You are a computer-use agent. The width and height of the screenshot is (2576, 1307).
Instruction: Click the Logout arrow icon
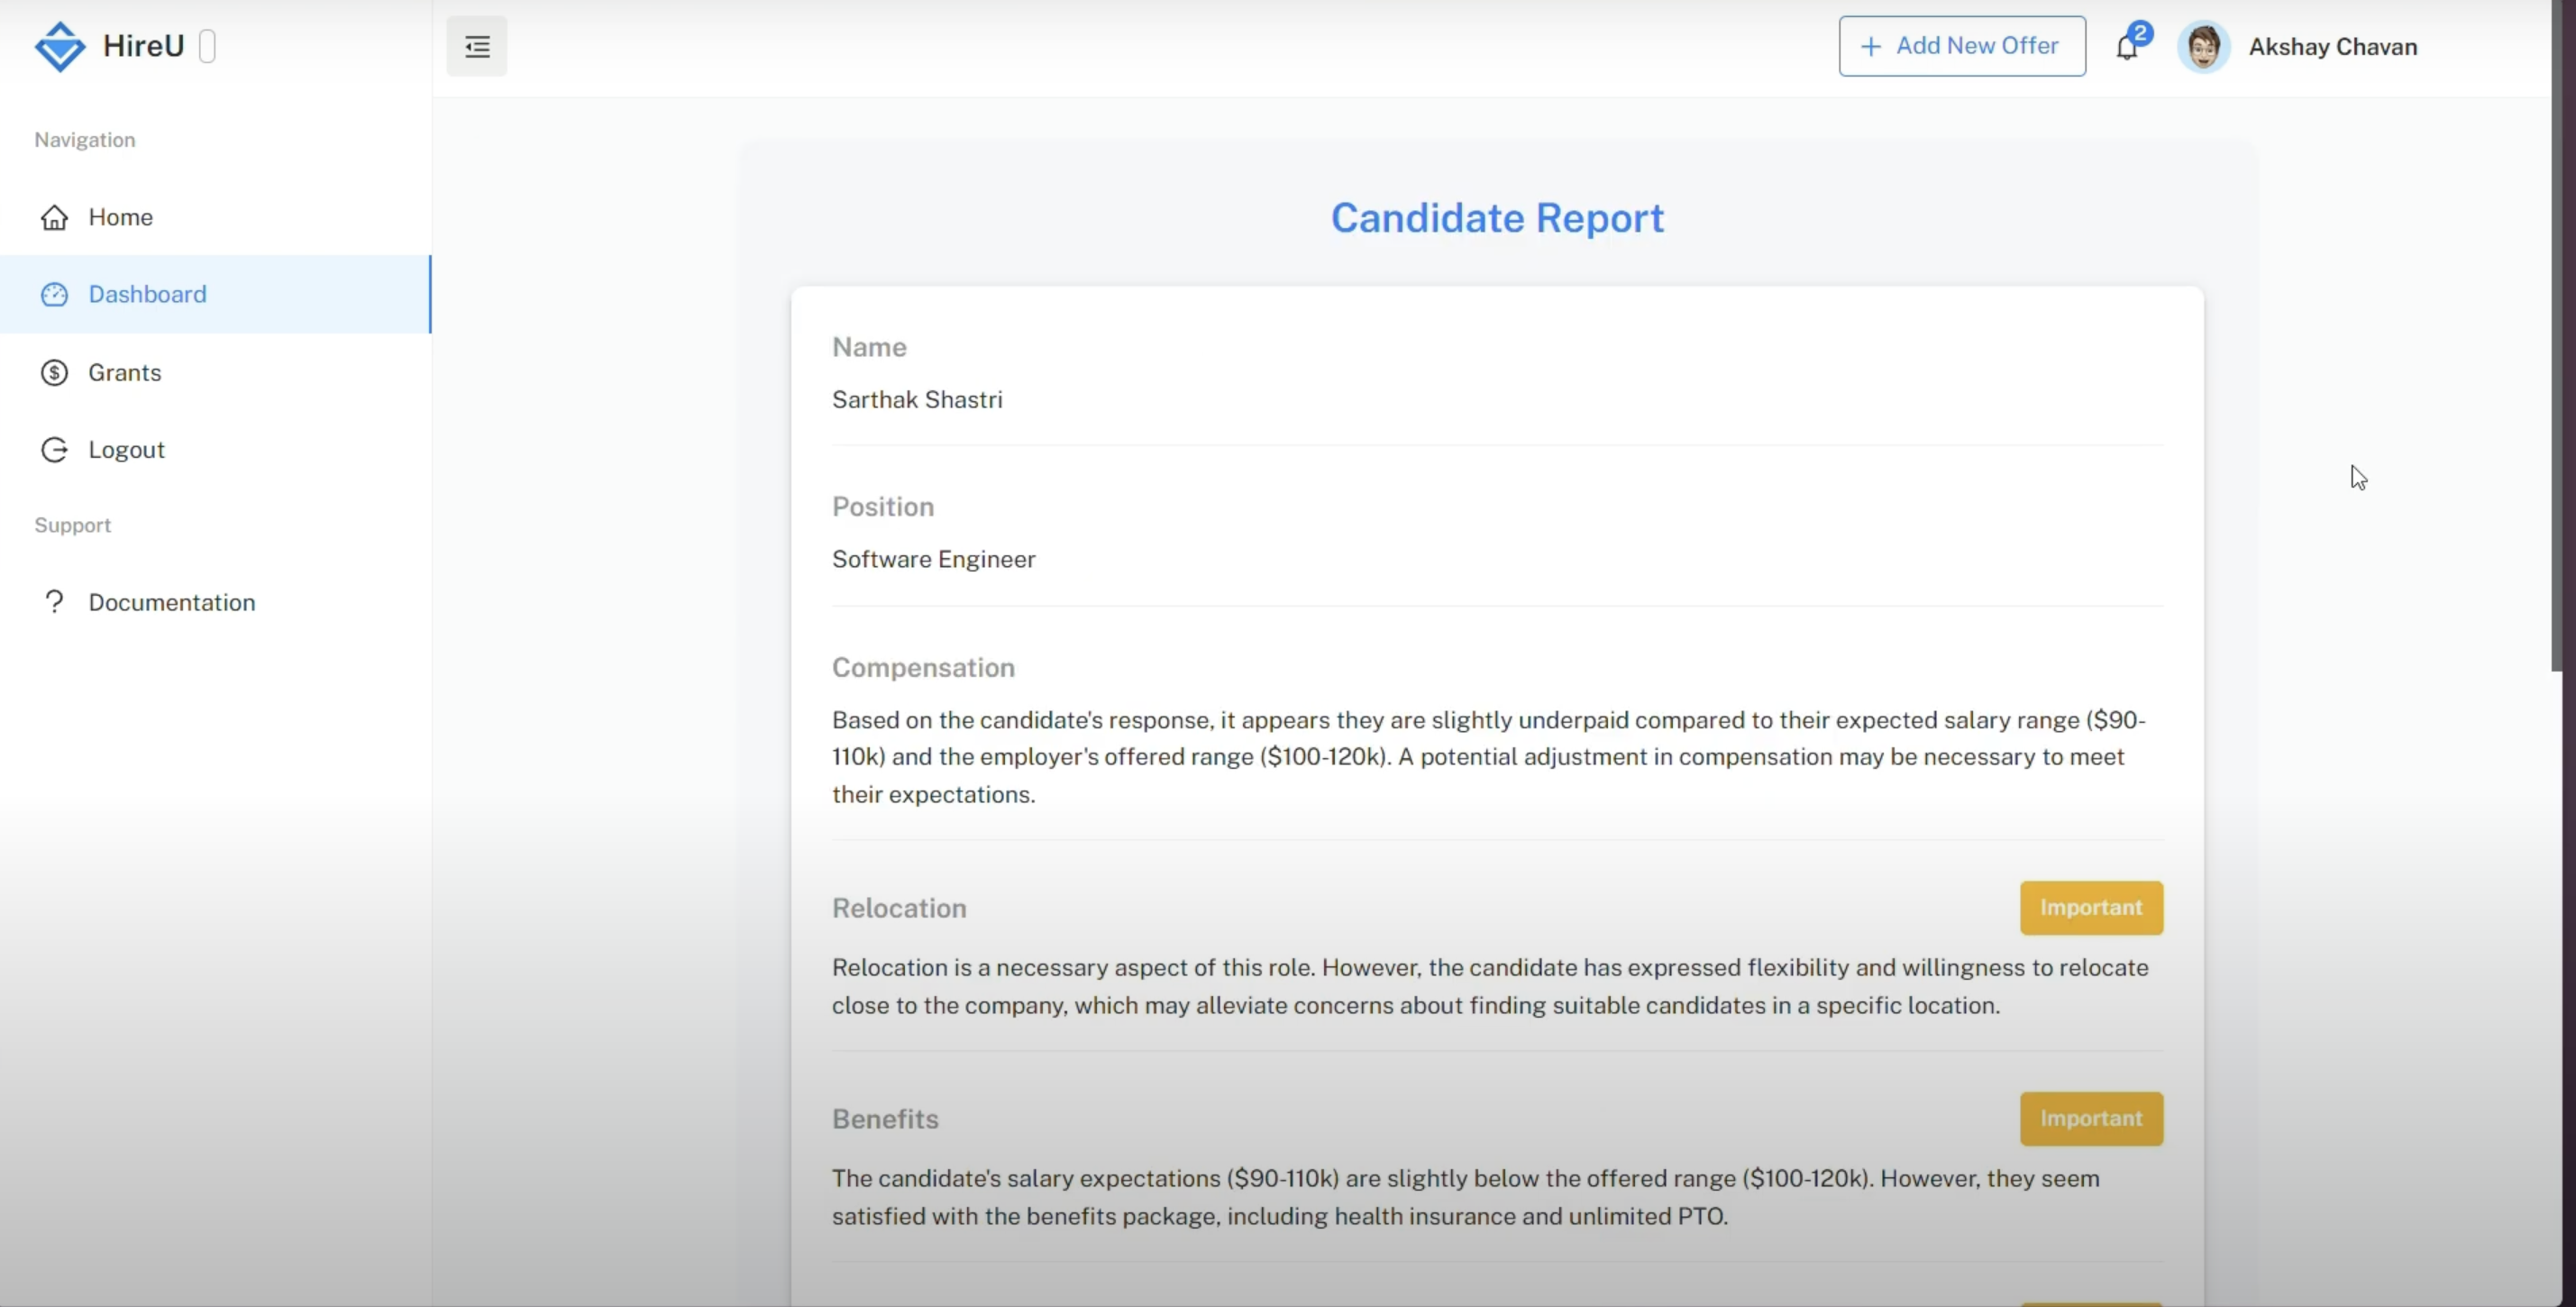coord(54,449)
